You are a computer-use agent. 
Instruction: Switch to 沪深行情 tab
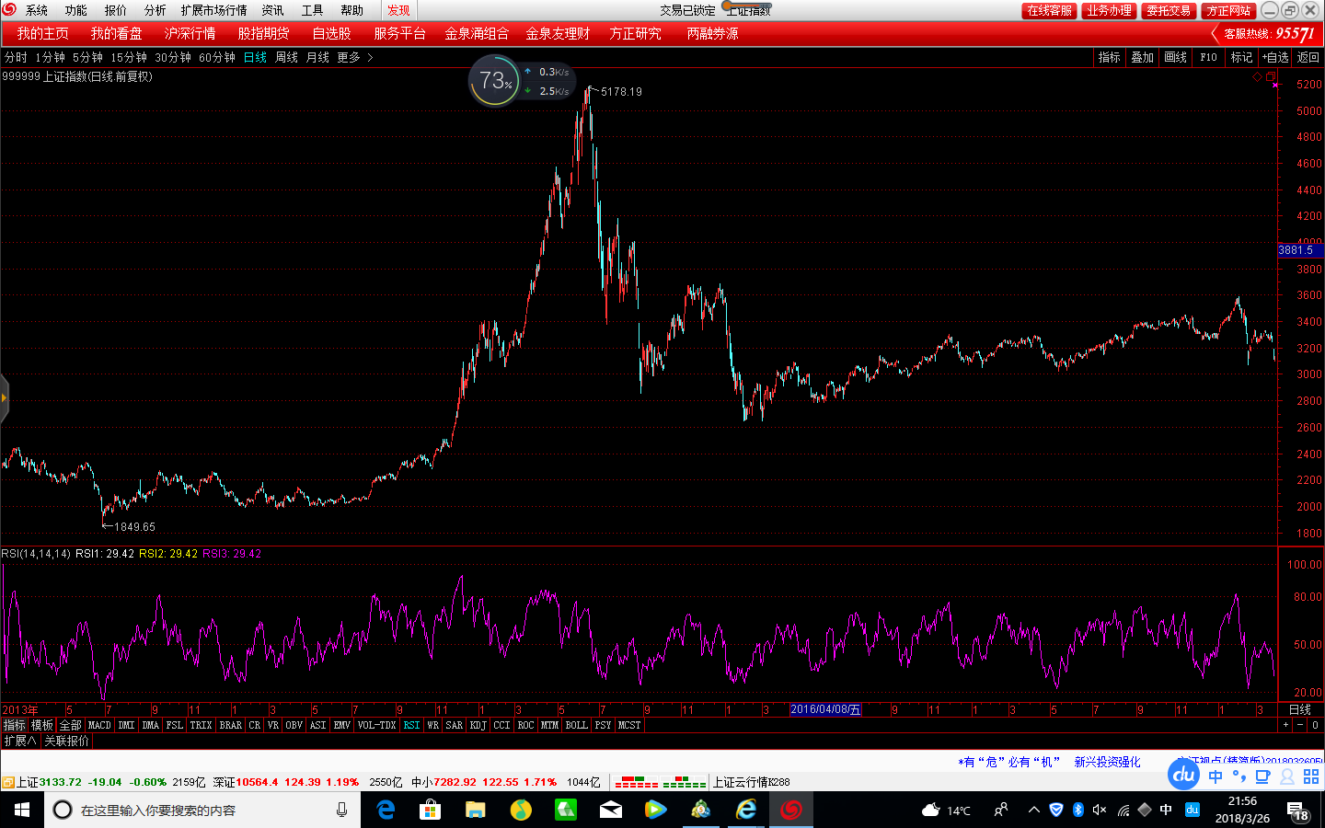tap(190, 33)
